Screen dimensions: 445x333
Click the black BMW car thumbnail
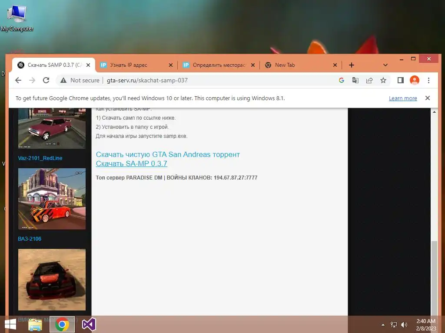52,280
